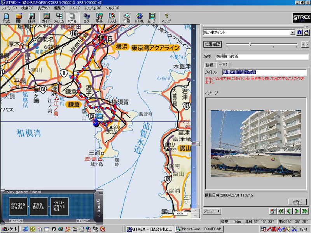The height and width of the screenshot is (233, 311).
Task: Open the HTML export icon
Action: (139, 18)
